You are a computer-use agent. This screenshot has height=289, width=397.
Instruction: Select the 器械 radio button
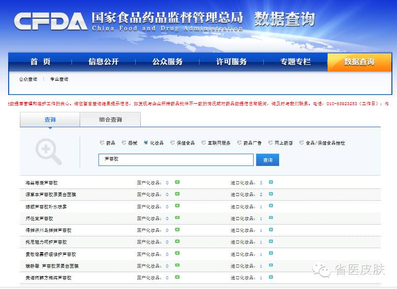124,142
